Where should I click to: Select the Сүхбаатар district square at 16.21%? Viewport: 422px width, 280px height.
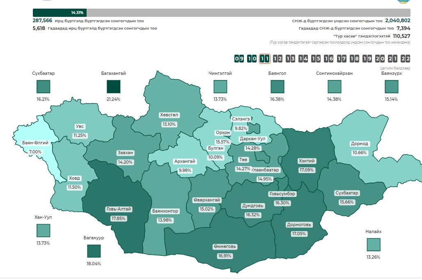click(x=43, y=87)
